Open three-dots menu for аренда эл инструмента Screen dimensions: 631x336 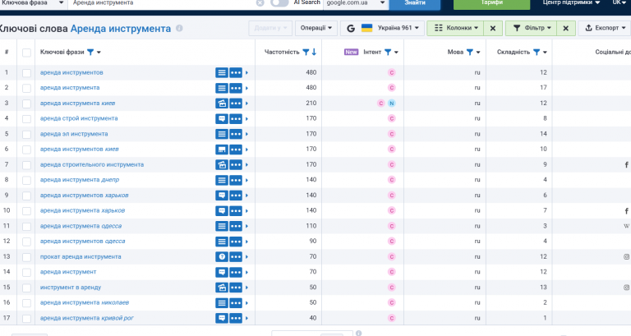(x=236, y=134)
